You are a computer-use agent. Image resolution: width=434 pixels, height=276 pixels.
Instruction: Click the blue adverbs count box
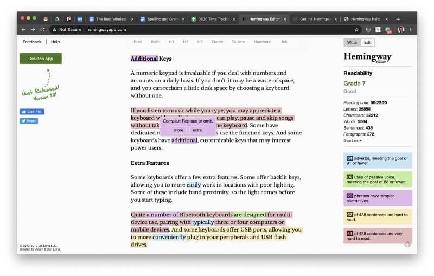point(378,161)
